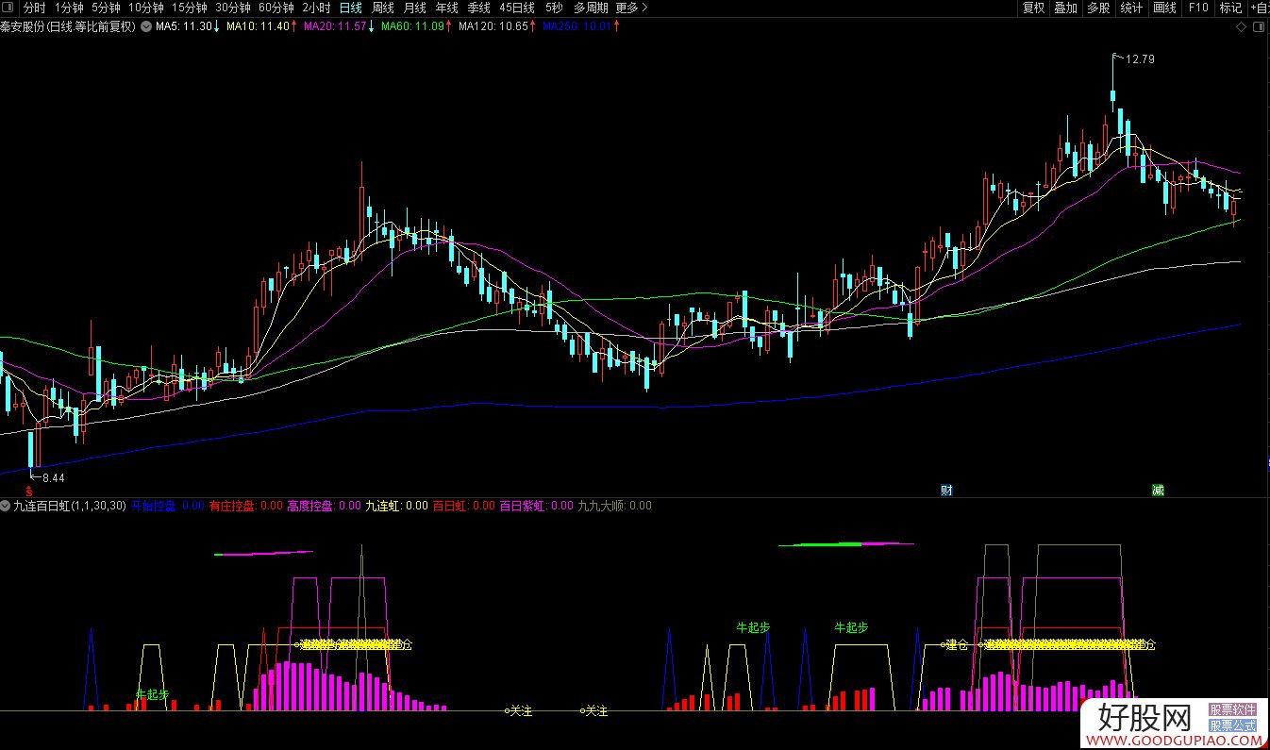Click the 开始控盘 indicator value label
1270x750 pixels.
(x=169, y=506)
